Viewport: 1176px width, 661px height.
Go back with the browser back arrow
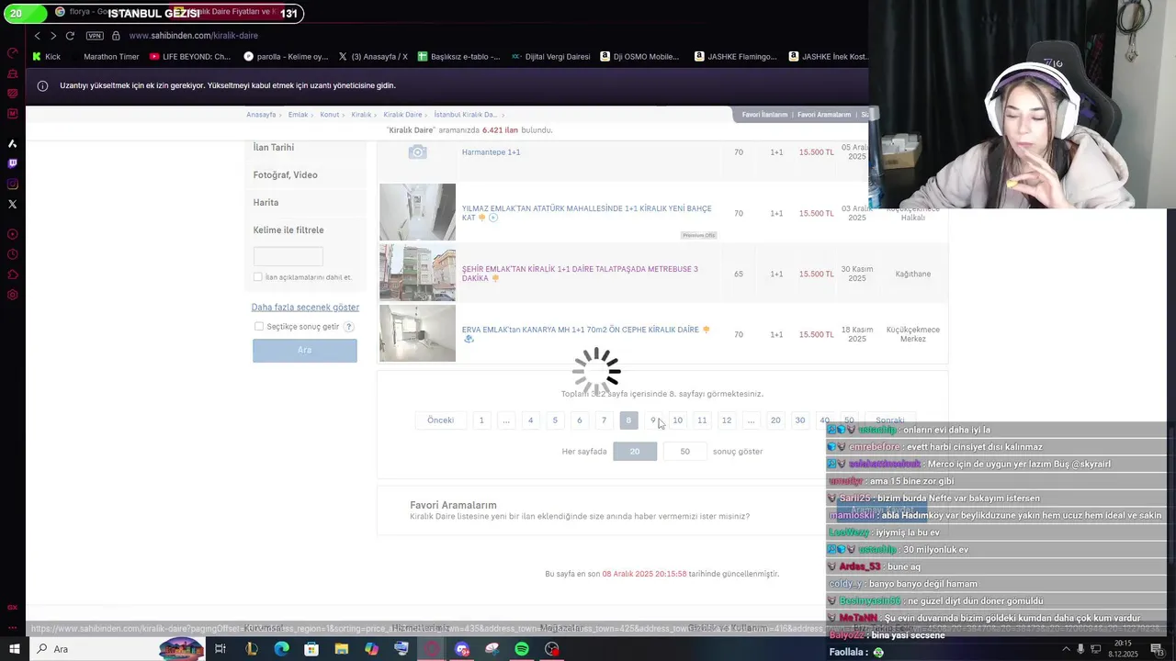pos(37,36)
